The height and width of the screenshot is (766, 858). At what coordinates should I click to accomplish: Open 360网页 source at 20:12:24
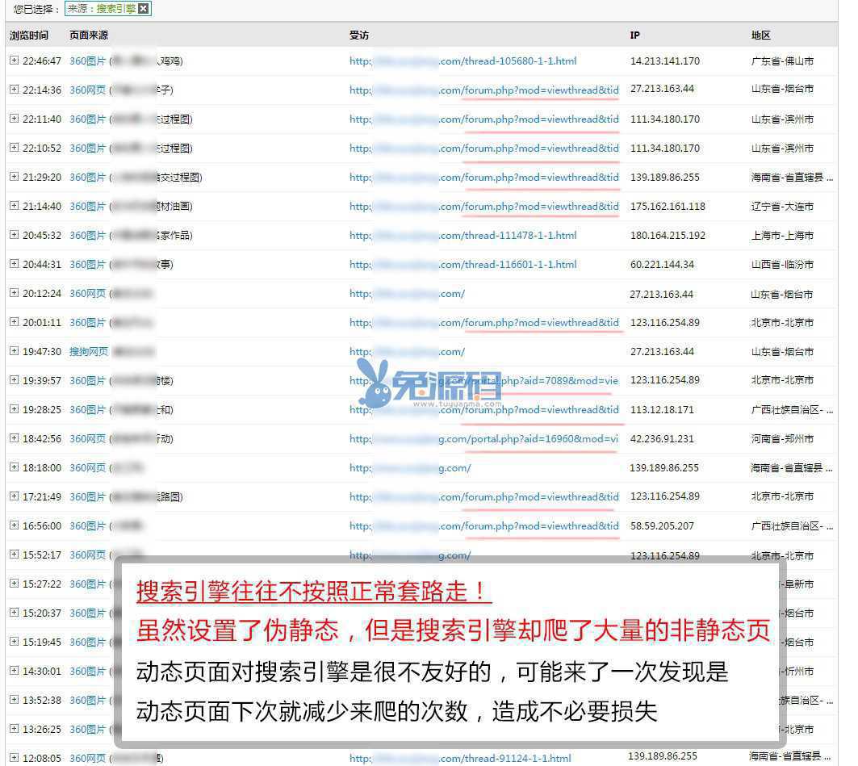click(x=87, y=294)
